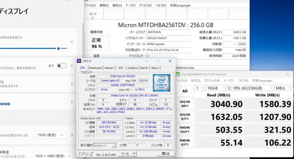This screenshot has width=294, height=159.
Task: Open the ツール dropdown arrow in CPU-Z
Action: tap(134, 154)
